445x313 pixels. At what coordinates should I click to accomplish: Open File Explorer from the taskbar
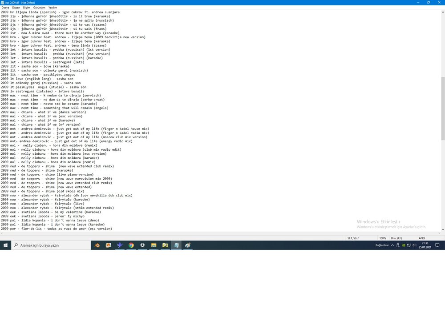point(154,245)
